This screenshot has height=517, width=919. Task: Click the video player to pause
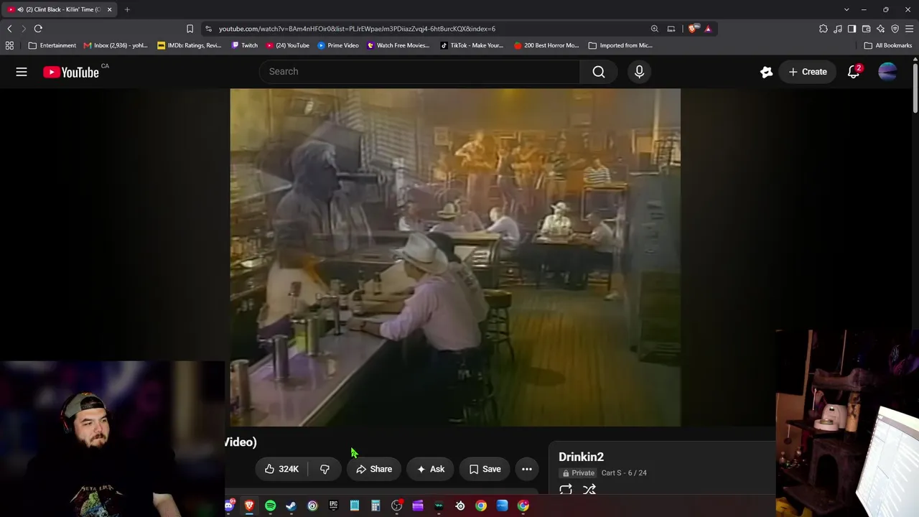pyautogui.click(x=455, y=257)
